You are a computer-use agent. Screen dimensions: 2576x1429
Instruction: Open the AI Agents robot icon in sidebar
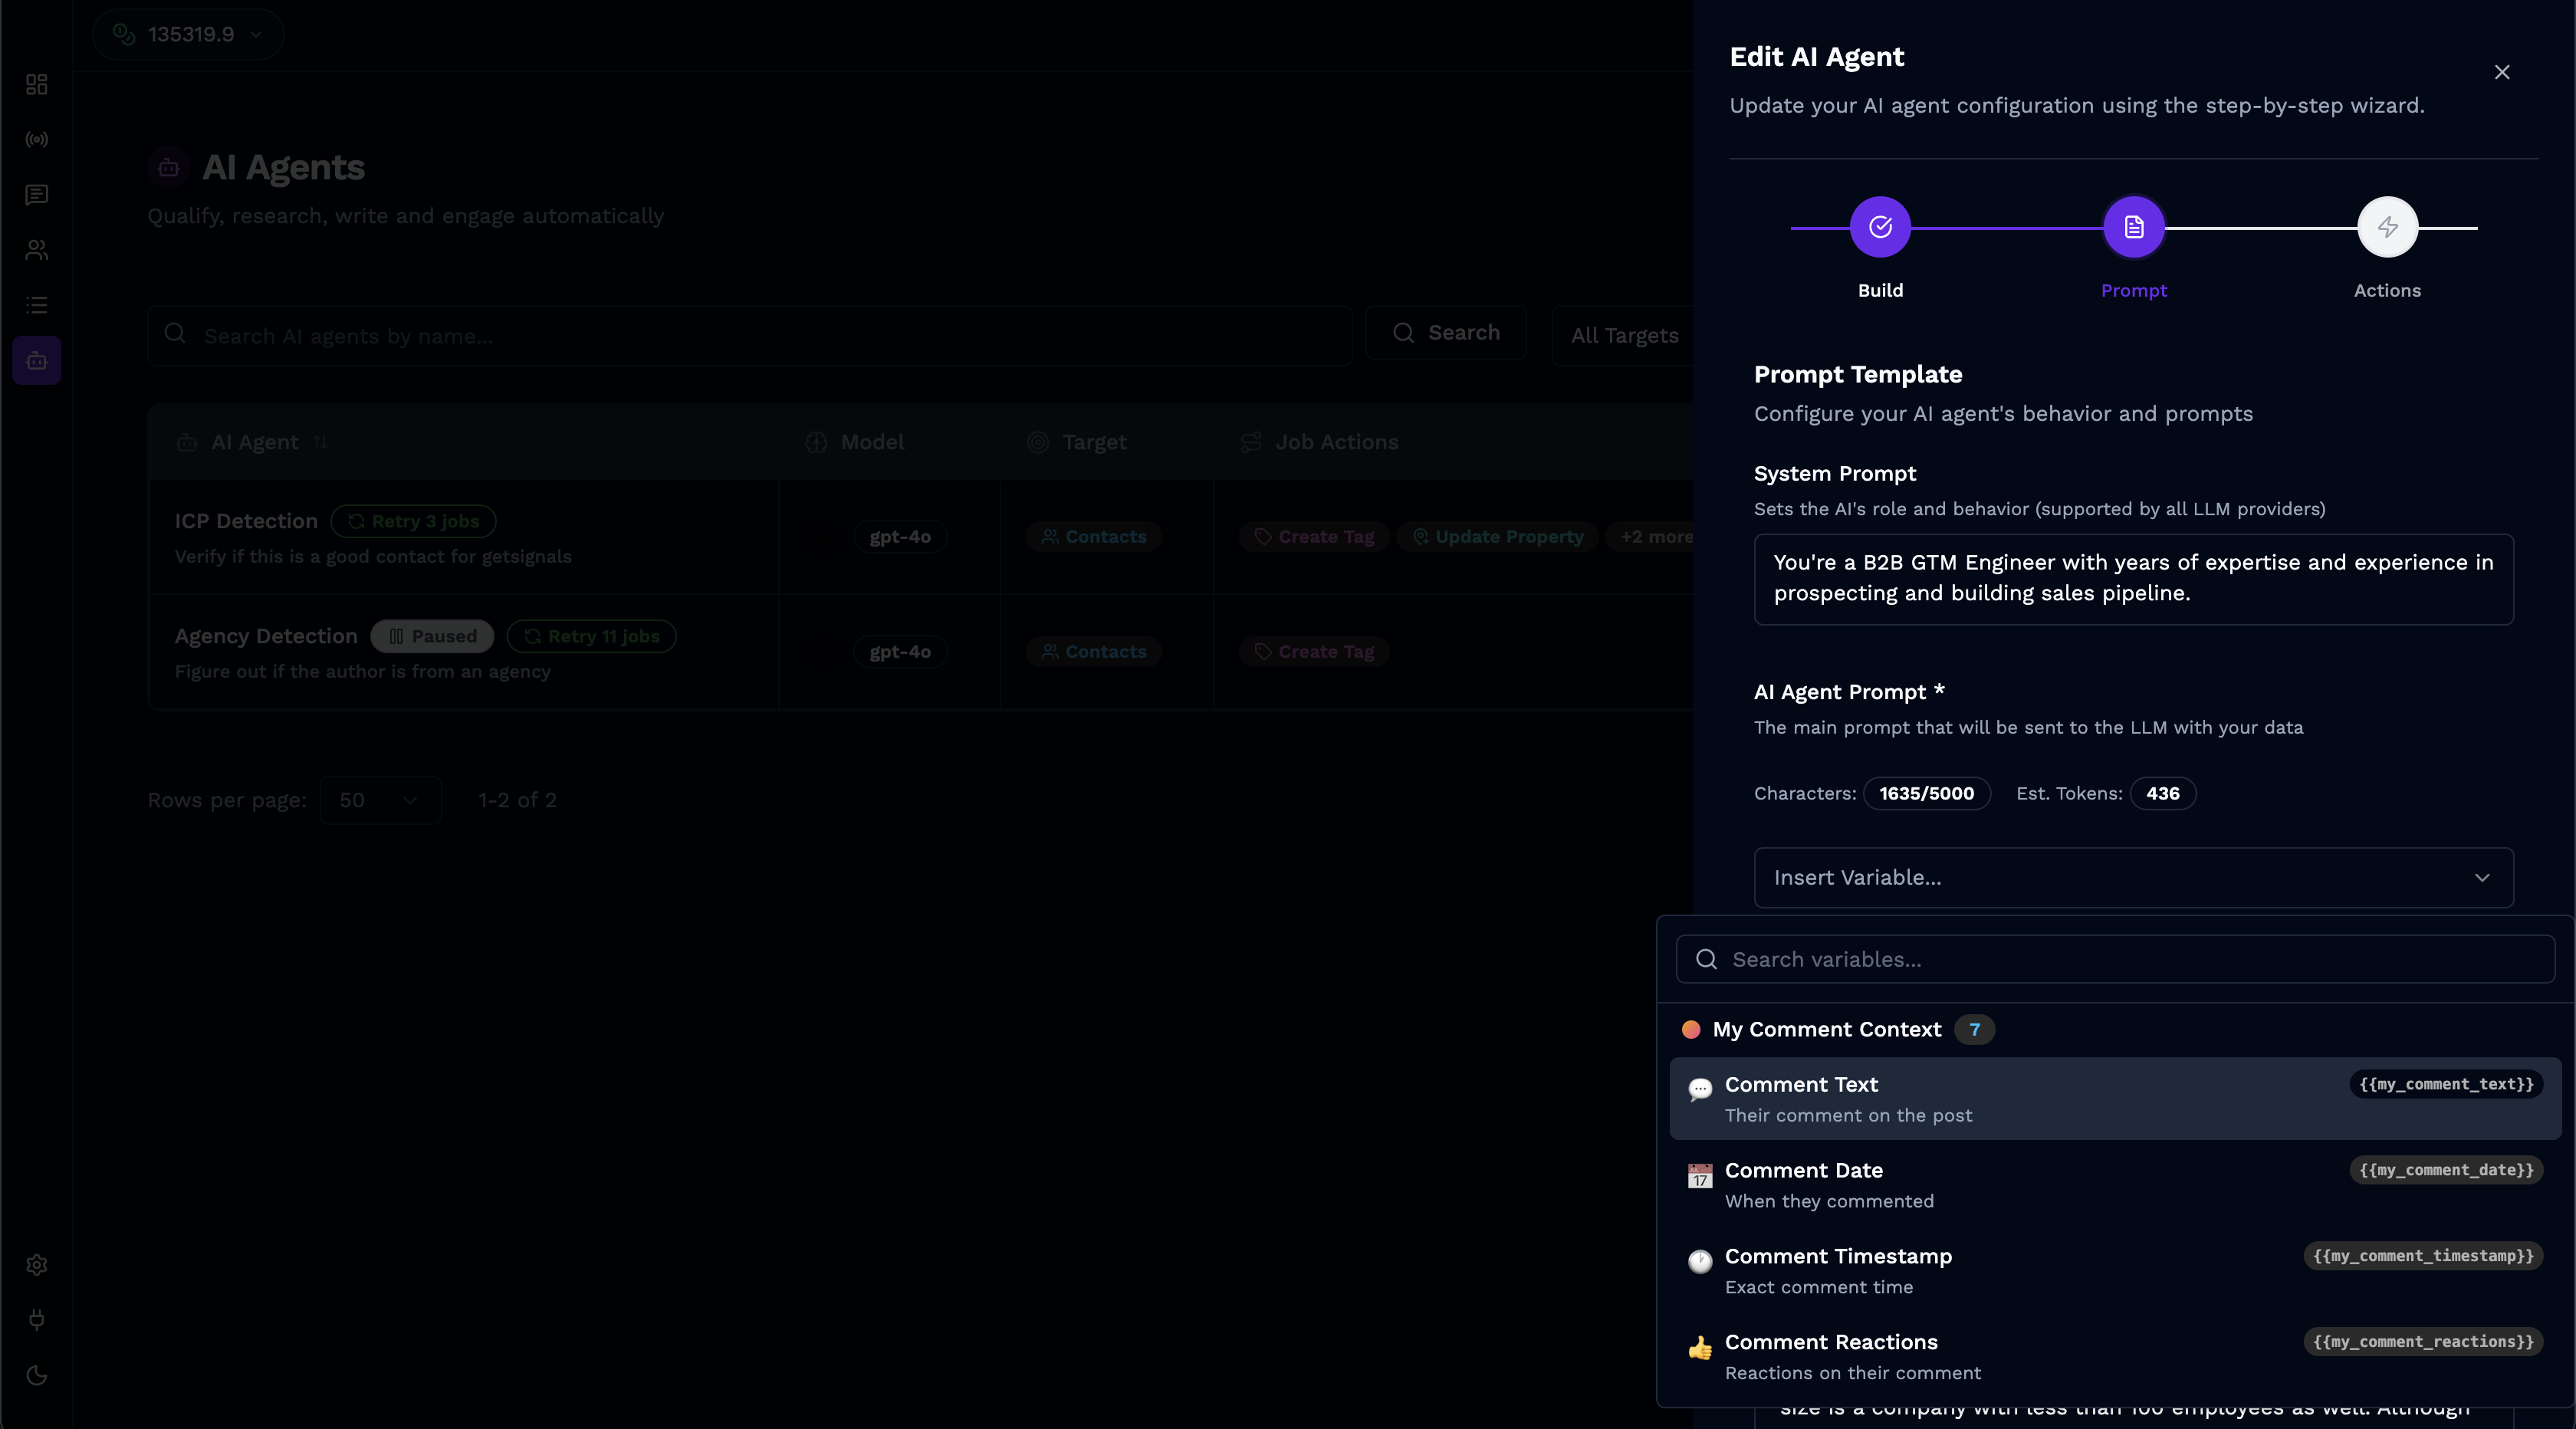36,360
